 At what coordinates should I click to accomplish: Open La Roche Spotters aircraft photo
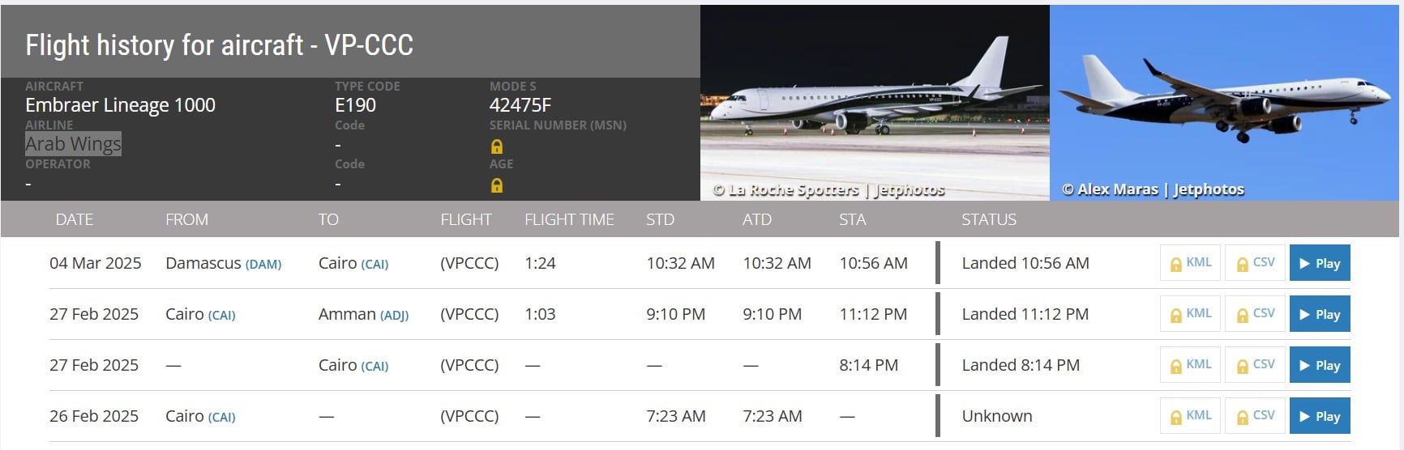(875, 103)
